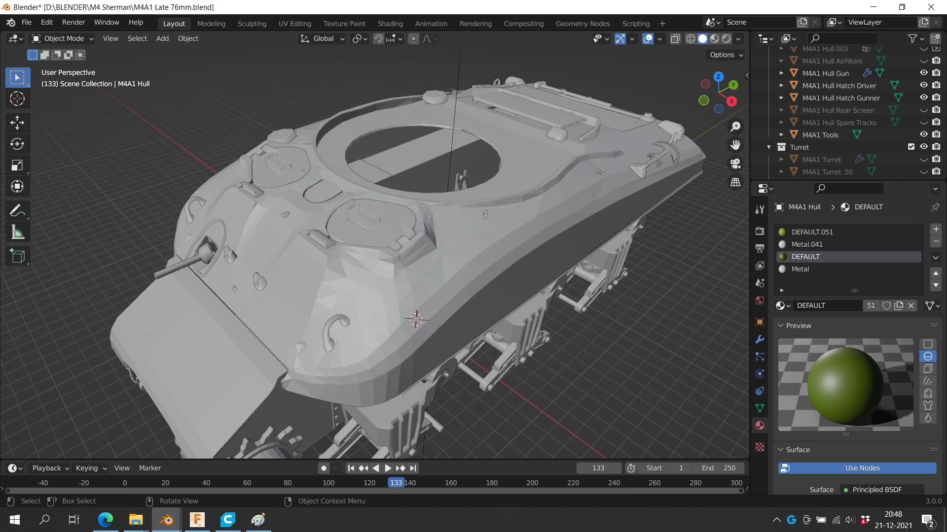The width and height of the screenshot is (947, 532).
Task: Select the Move tool in toolbar
Action: (x=17, y=123)
